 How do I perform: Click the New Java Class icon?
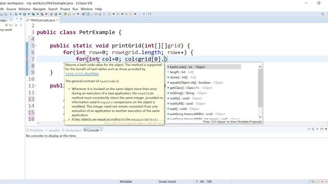pos(56,14)
